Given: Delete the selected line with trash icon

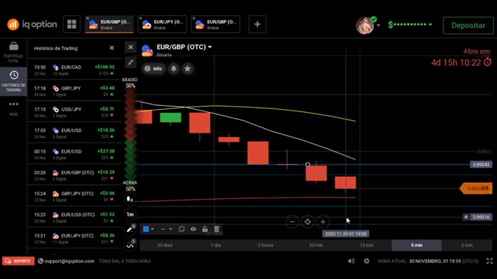Looking at the screenshot, I should click(x=217, y=229).
